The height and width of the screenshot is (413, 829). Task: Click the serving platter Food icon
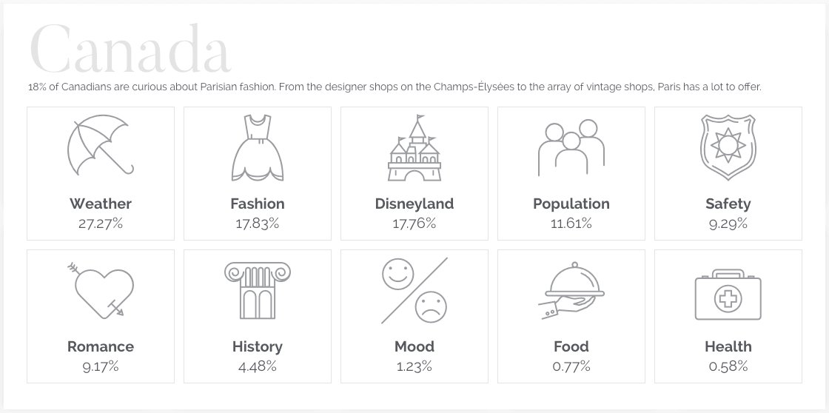pos(571,291)
